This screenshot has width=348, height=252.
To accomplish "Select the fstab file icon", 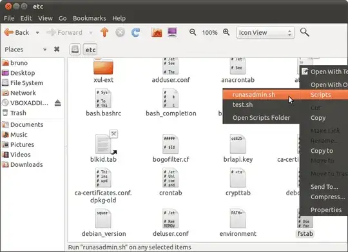I will pyautogui.click(x=305, y=222).
